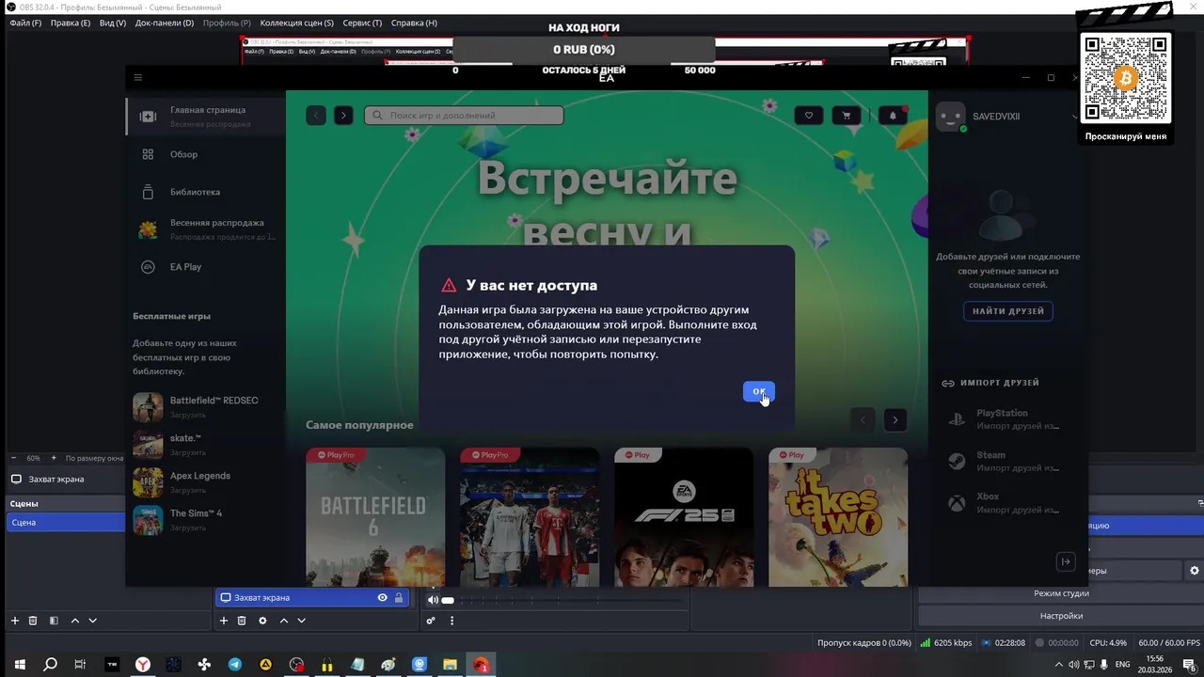
Task: Select skate. free game entry
Action: [x=205, y=445]
